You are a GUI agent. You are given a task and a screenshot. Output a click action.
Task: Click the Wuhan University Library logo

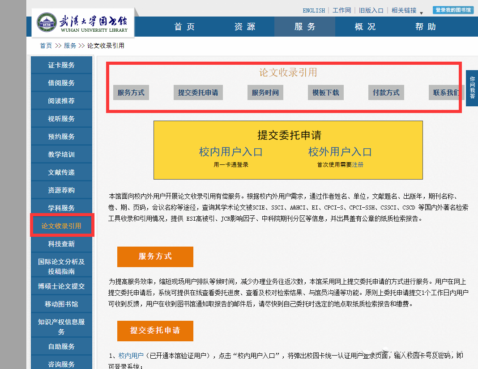click(x=83, y=23)
